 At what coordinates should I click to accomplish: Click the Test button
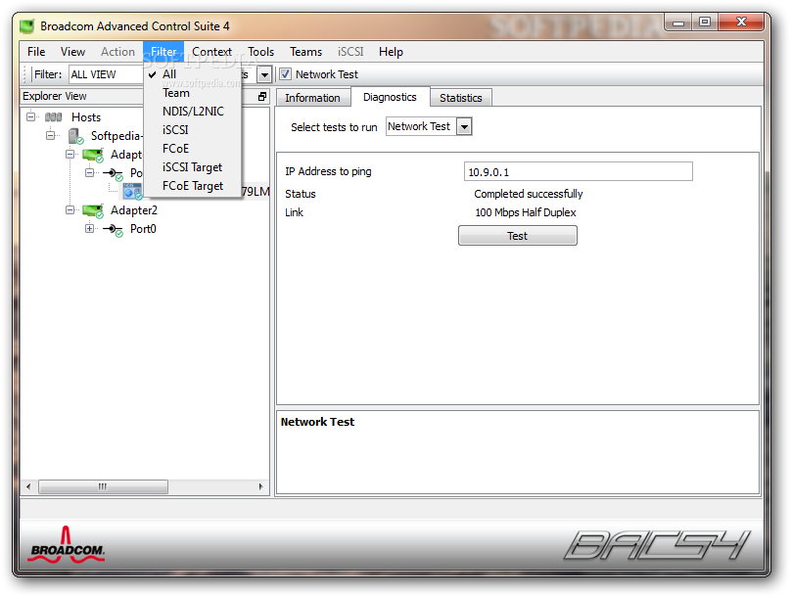[x=518, y=236]
